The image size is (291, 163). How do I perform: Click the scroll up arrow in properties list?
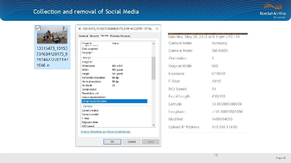pos(153,43)
